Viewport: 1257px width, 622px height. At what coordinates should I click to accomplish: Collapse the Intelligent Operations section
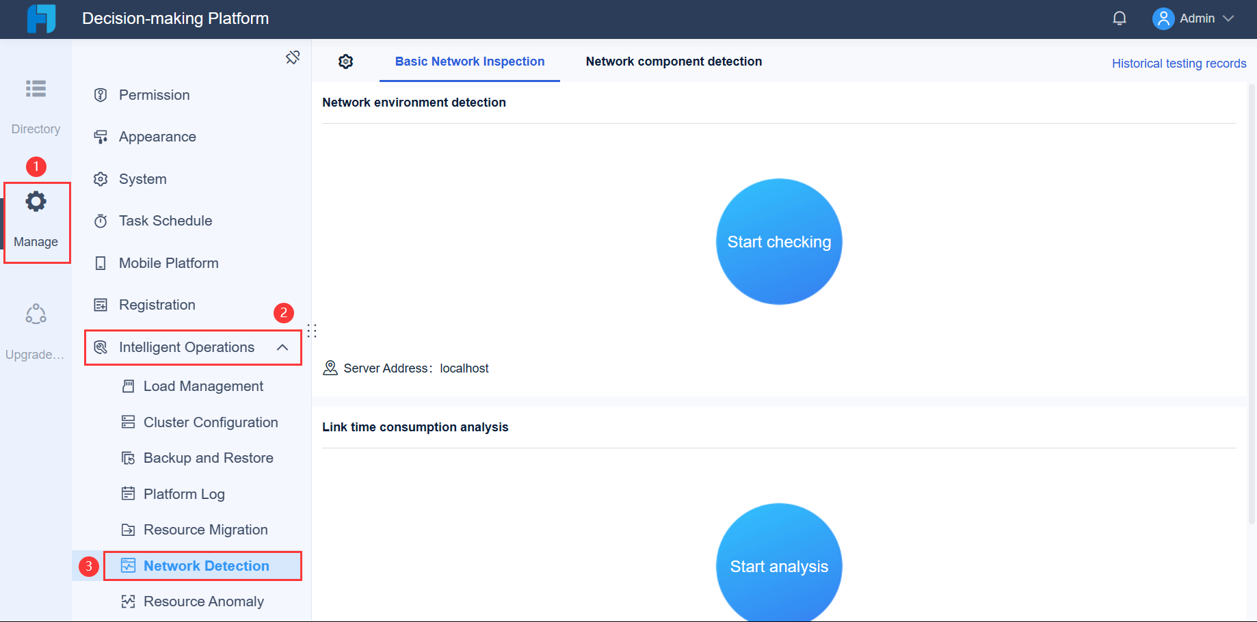[282, 347]
